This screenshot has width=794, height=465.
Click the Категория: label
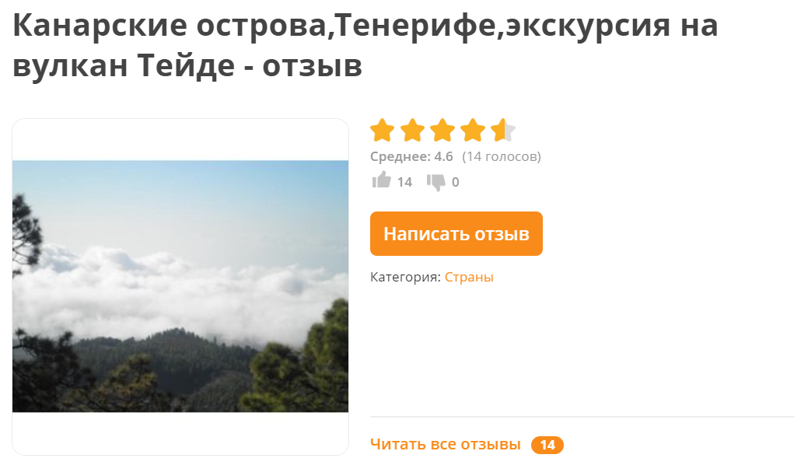(405, 277)
